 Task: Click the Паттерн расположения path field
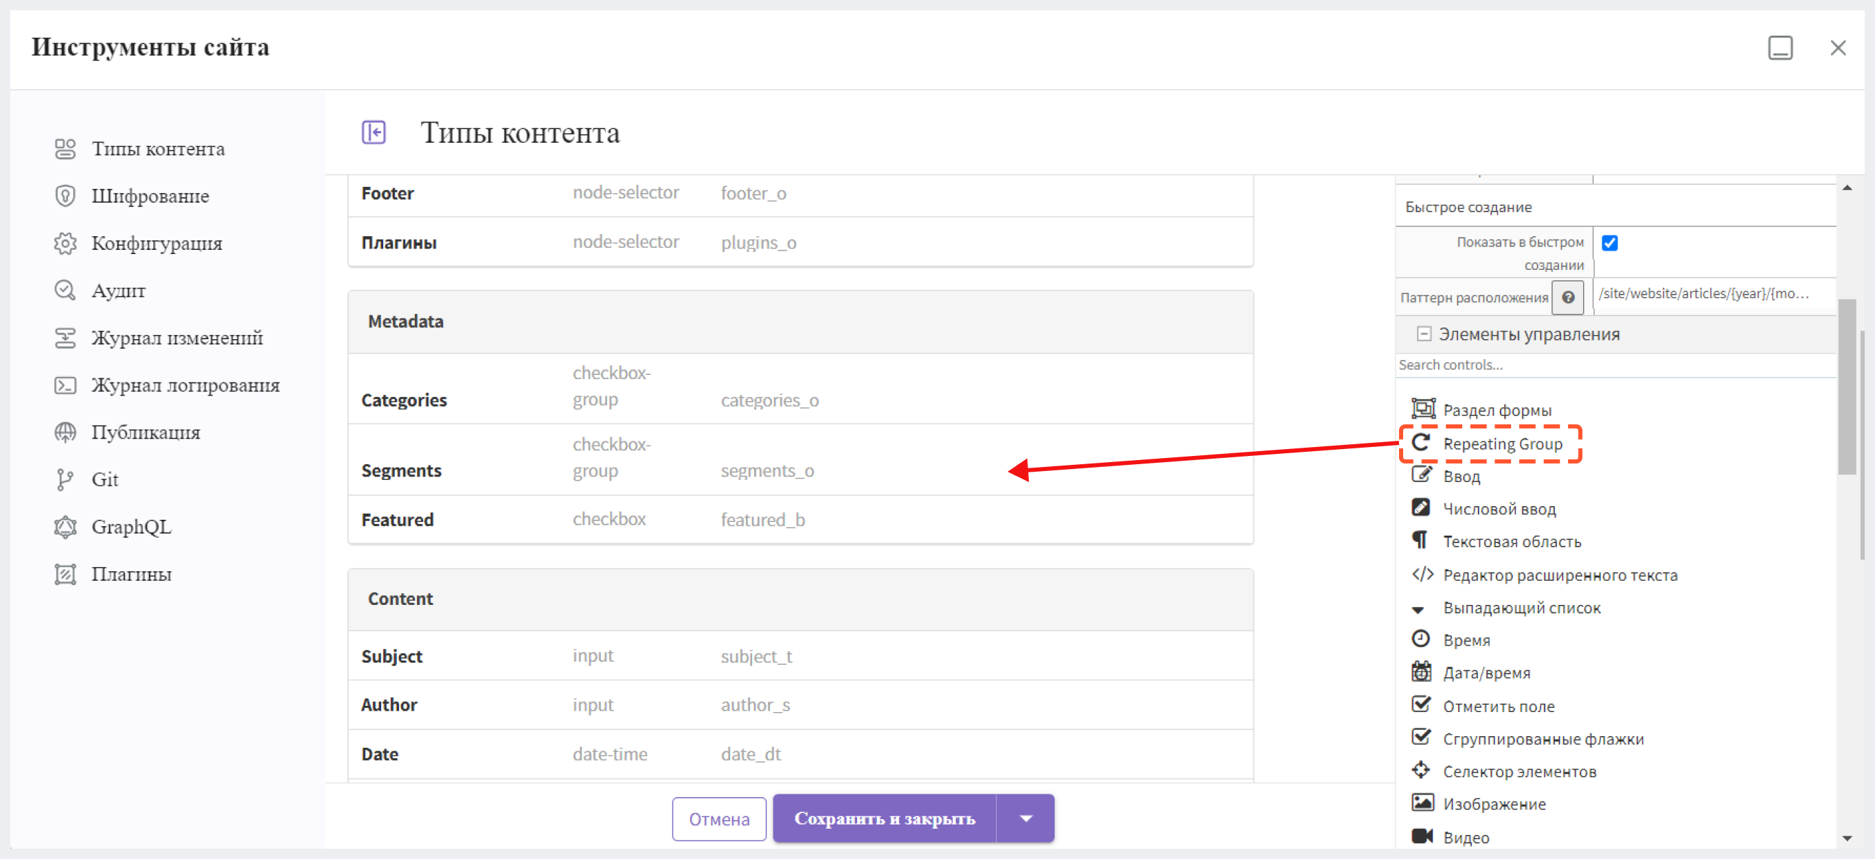tap(1714, 294)
